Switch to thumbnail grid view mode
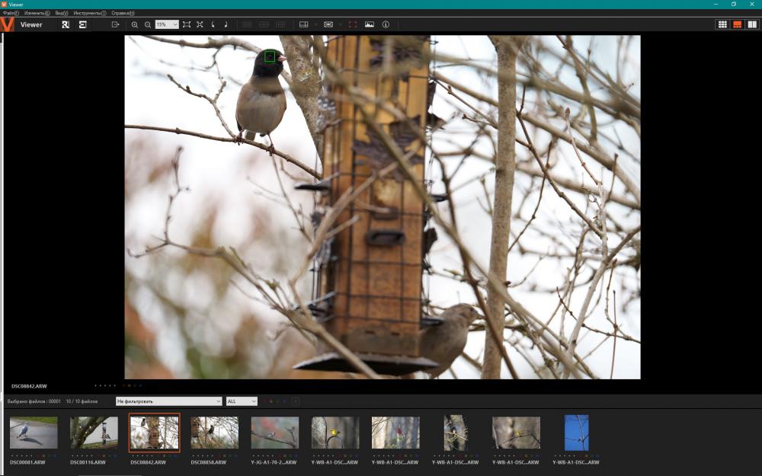Image resolution: width=762 pixels, height=476 pixels. 722,24
